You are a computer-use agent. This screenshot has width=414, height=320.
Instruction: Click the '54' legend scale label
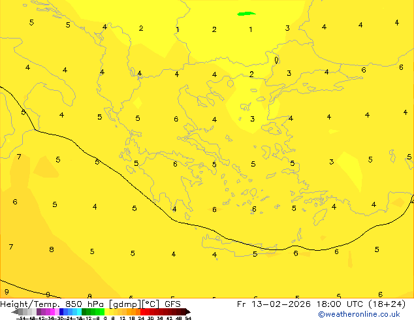(x=188, y=318)
